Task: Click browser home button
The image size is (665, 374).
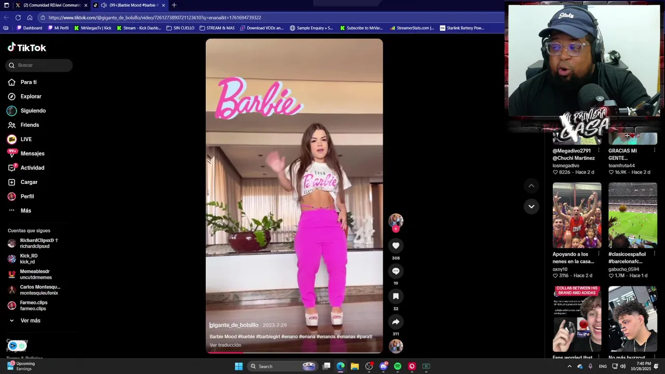Action: [x=30, y=17]
